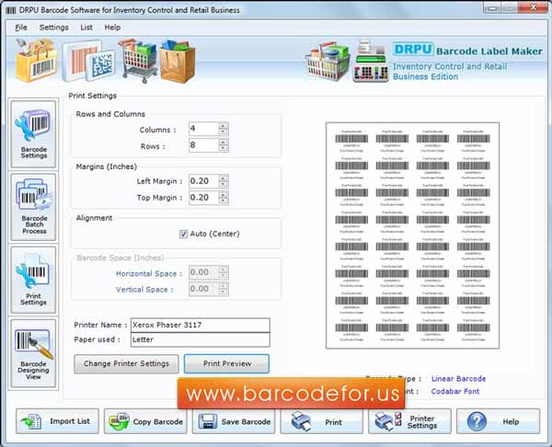Click the Import List icon button
This screenshot has height=447, width=552.
pyautogui.click(x=57, y=421)
